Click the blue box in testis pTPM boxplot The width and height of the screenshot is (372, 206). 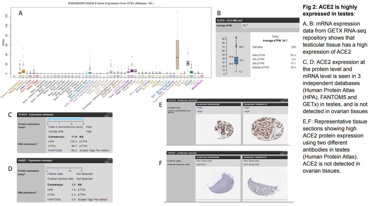coord(236,61)
